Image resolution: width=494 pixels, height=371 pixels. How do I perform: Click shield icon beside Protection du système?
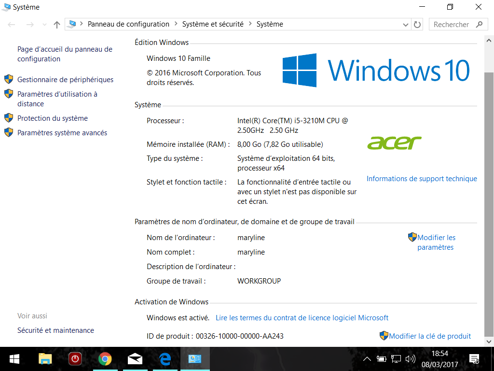[x=9, y=118]
